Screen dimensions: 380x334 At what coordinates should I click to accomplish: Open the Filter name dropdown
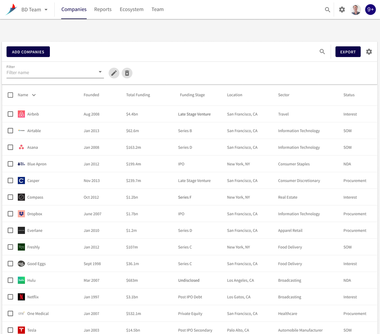(x=55, y=72)
